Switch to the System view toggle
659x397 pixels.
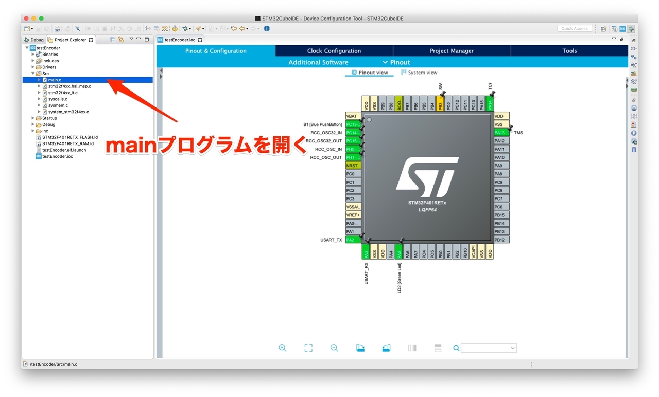coord(419,73)
